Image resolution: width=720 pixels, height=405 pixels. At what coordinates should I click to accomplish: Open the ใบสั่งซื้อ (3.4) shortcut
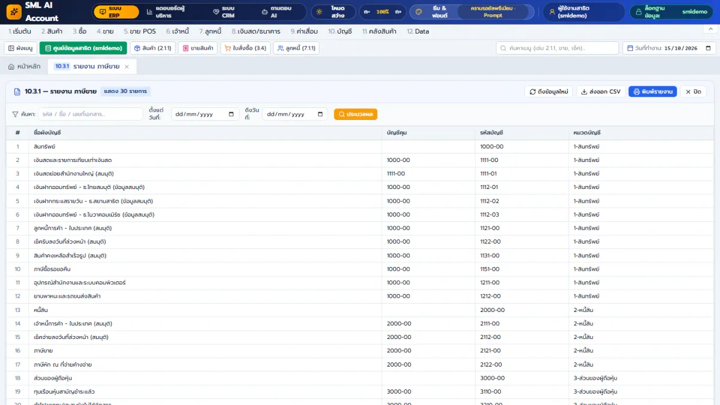point(245,48)
